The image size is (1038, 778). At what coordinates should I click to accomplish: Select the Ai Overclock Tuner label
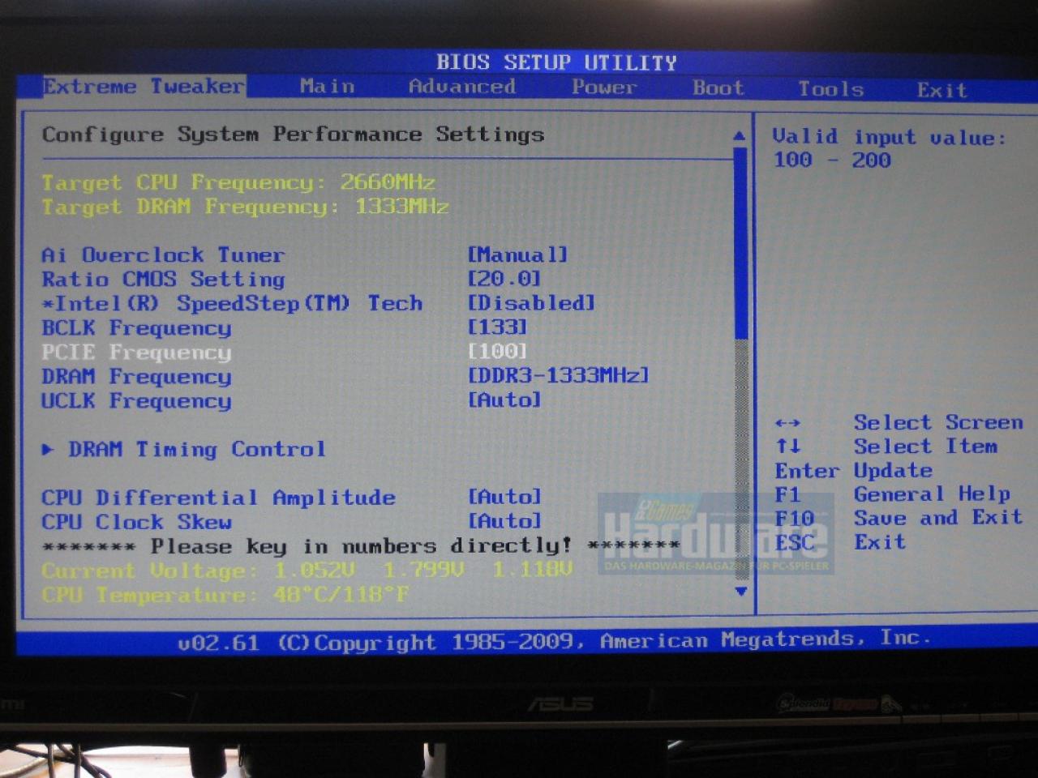[x=163, y=255]
